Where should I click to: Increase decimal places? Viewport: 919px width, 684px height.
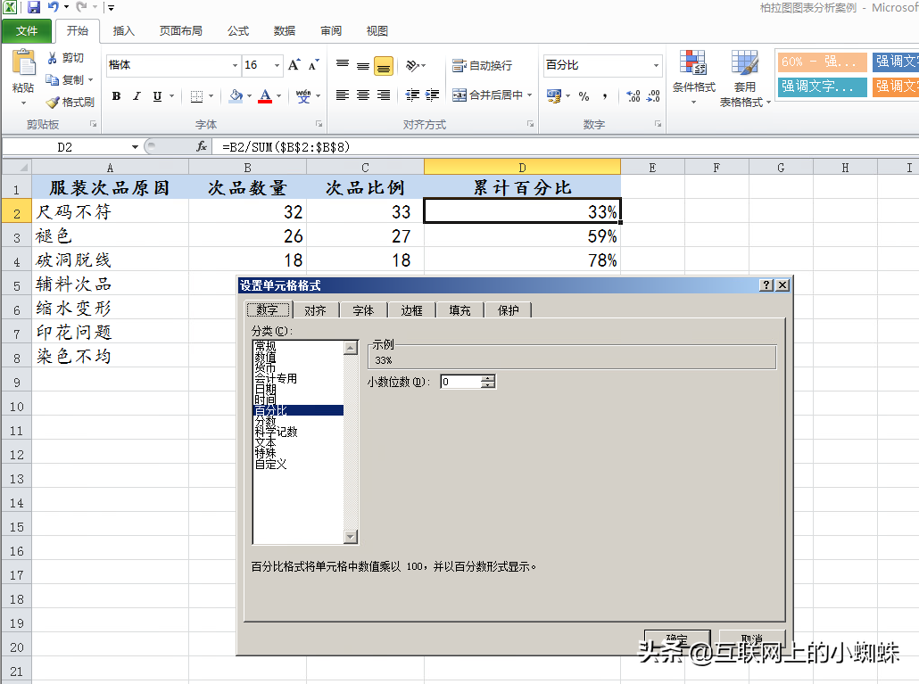tap(633, 96)
